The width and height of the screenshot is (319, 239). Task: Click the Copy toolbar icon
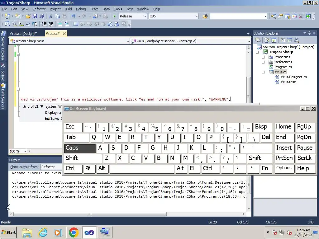pyautogui.click(x=58, y=16)
